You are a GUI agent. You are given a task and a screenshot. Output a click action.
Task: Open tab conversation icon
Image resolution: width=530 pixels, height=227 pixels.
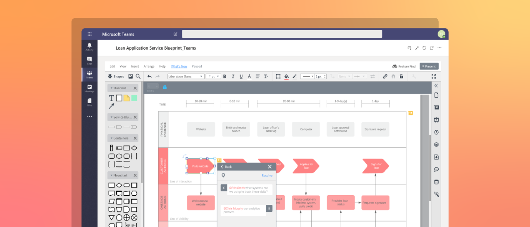point(409,48)
